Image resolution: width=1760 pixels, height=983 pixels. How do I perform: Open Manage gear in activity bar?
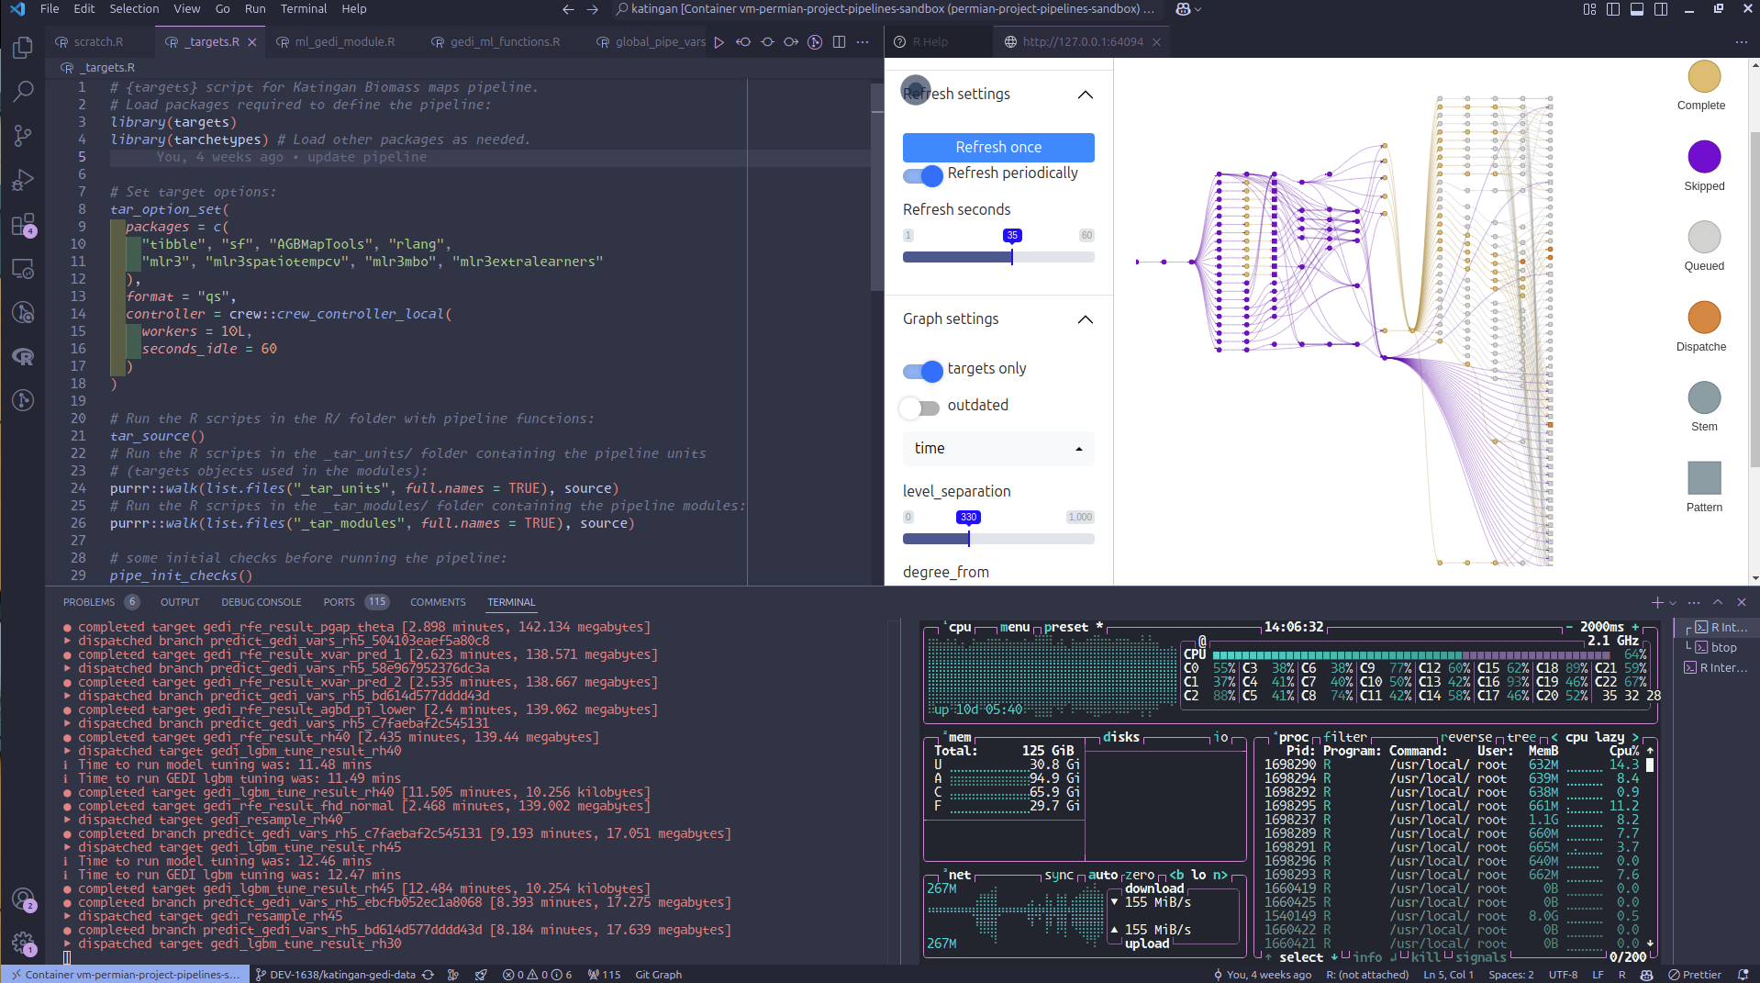pos(23,943)
